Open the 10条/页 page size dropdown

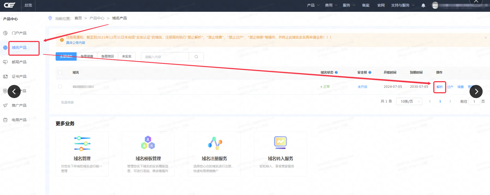pos(409,101)
